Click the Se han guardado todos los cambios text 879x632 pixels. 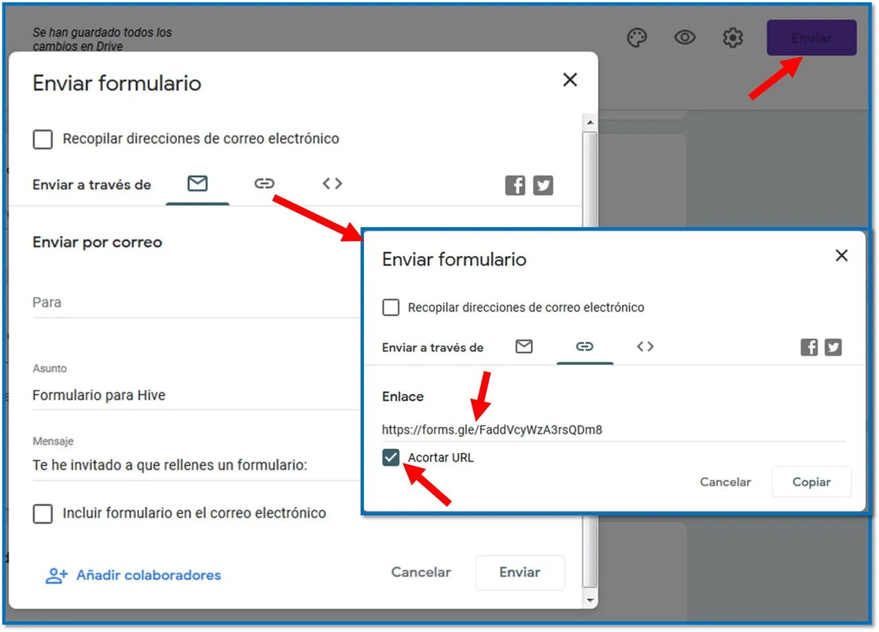(x=102, y=40)
